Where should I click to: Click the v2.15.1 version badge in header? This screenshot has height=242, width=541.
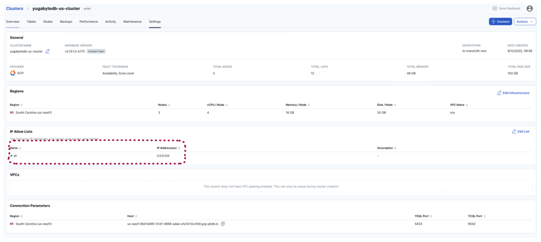[x=87, y=9]
